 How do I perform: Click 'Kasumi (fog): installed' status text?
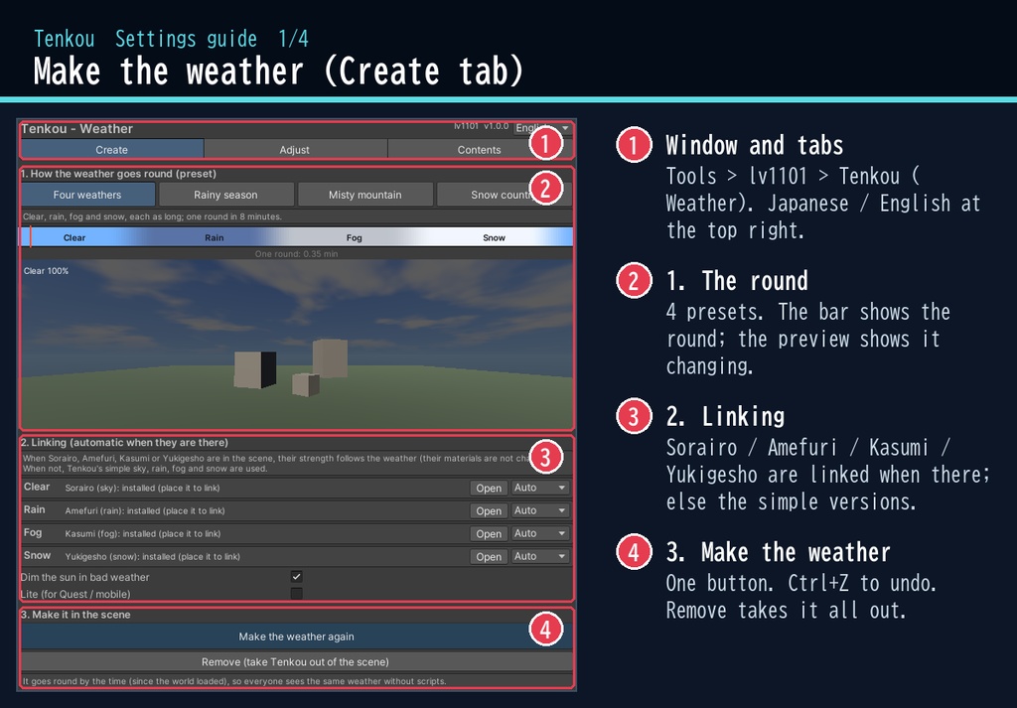(143, 533)
